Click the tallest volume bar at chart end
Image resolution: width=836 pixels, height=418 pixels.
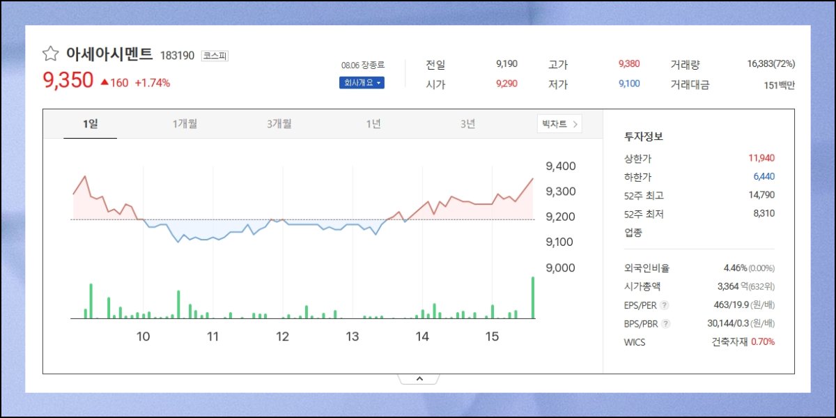[533, 298]
